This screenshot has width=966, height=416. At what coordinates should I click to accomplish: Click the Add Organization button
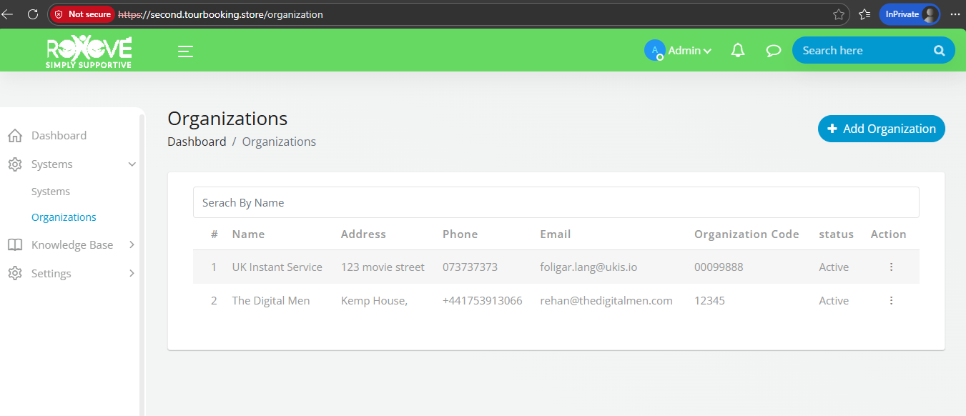click(881, 129)
